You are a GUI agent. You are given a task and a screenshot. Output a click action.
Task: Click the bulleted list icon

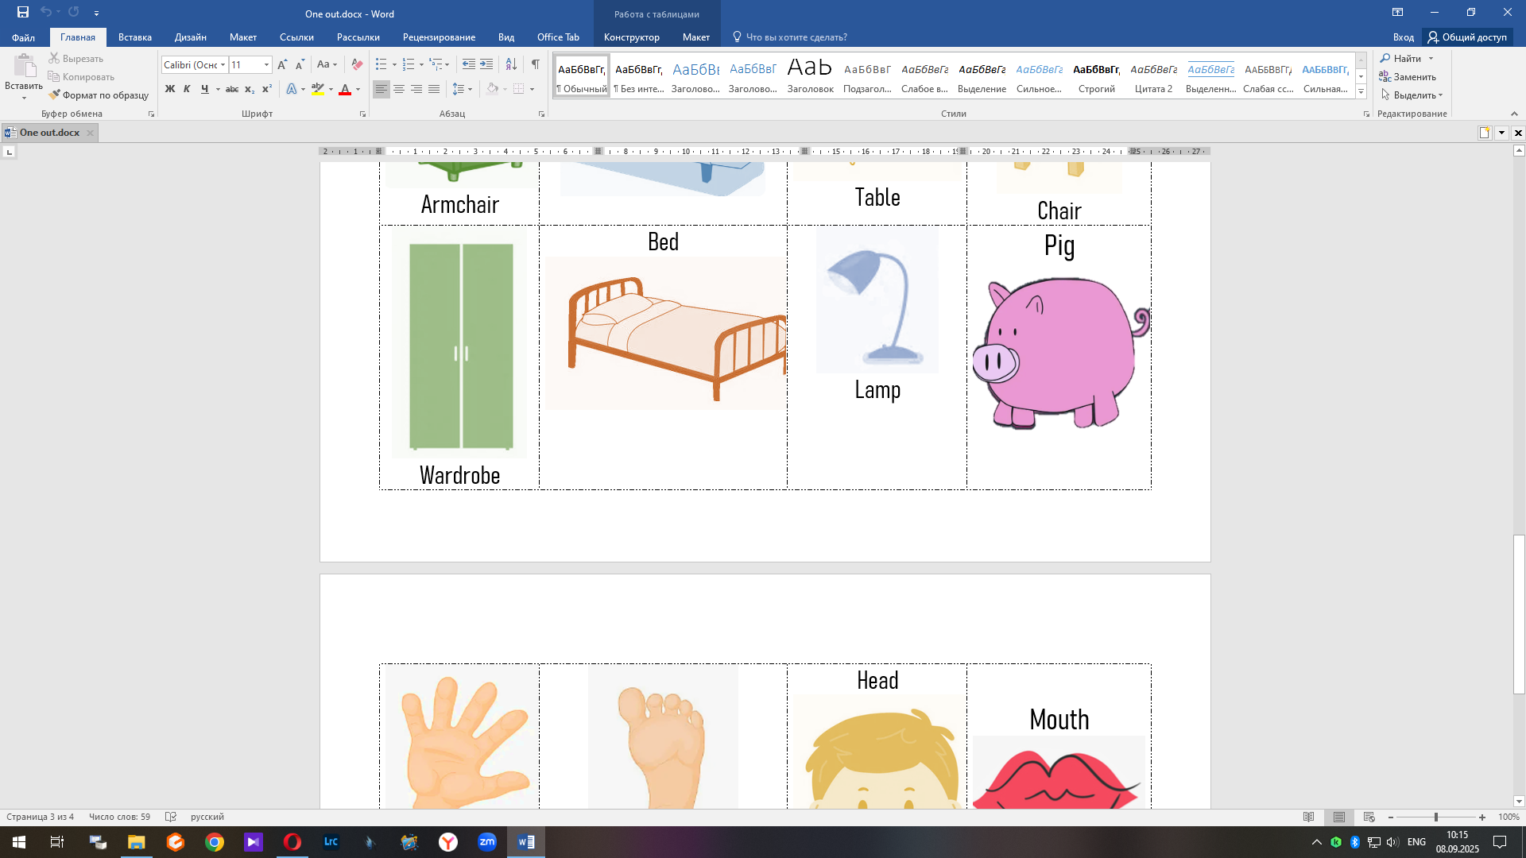[x=381, y=64]
